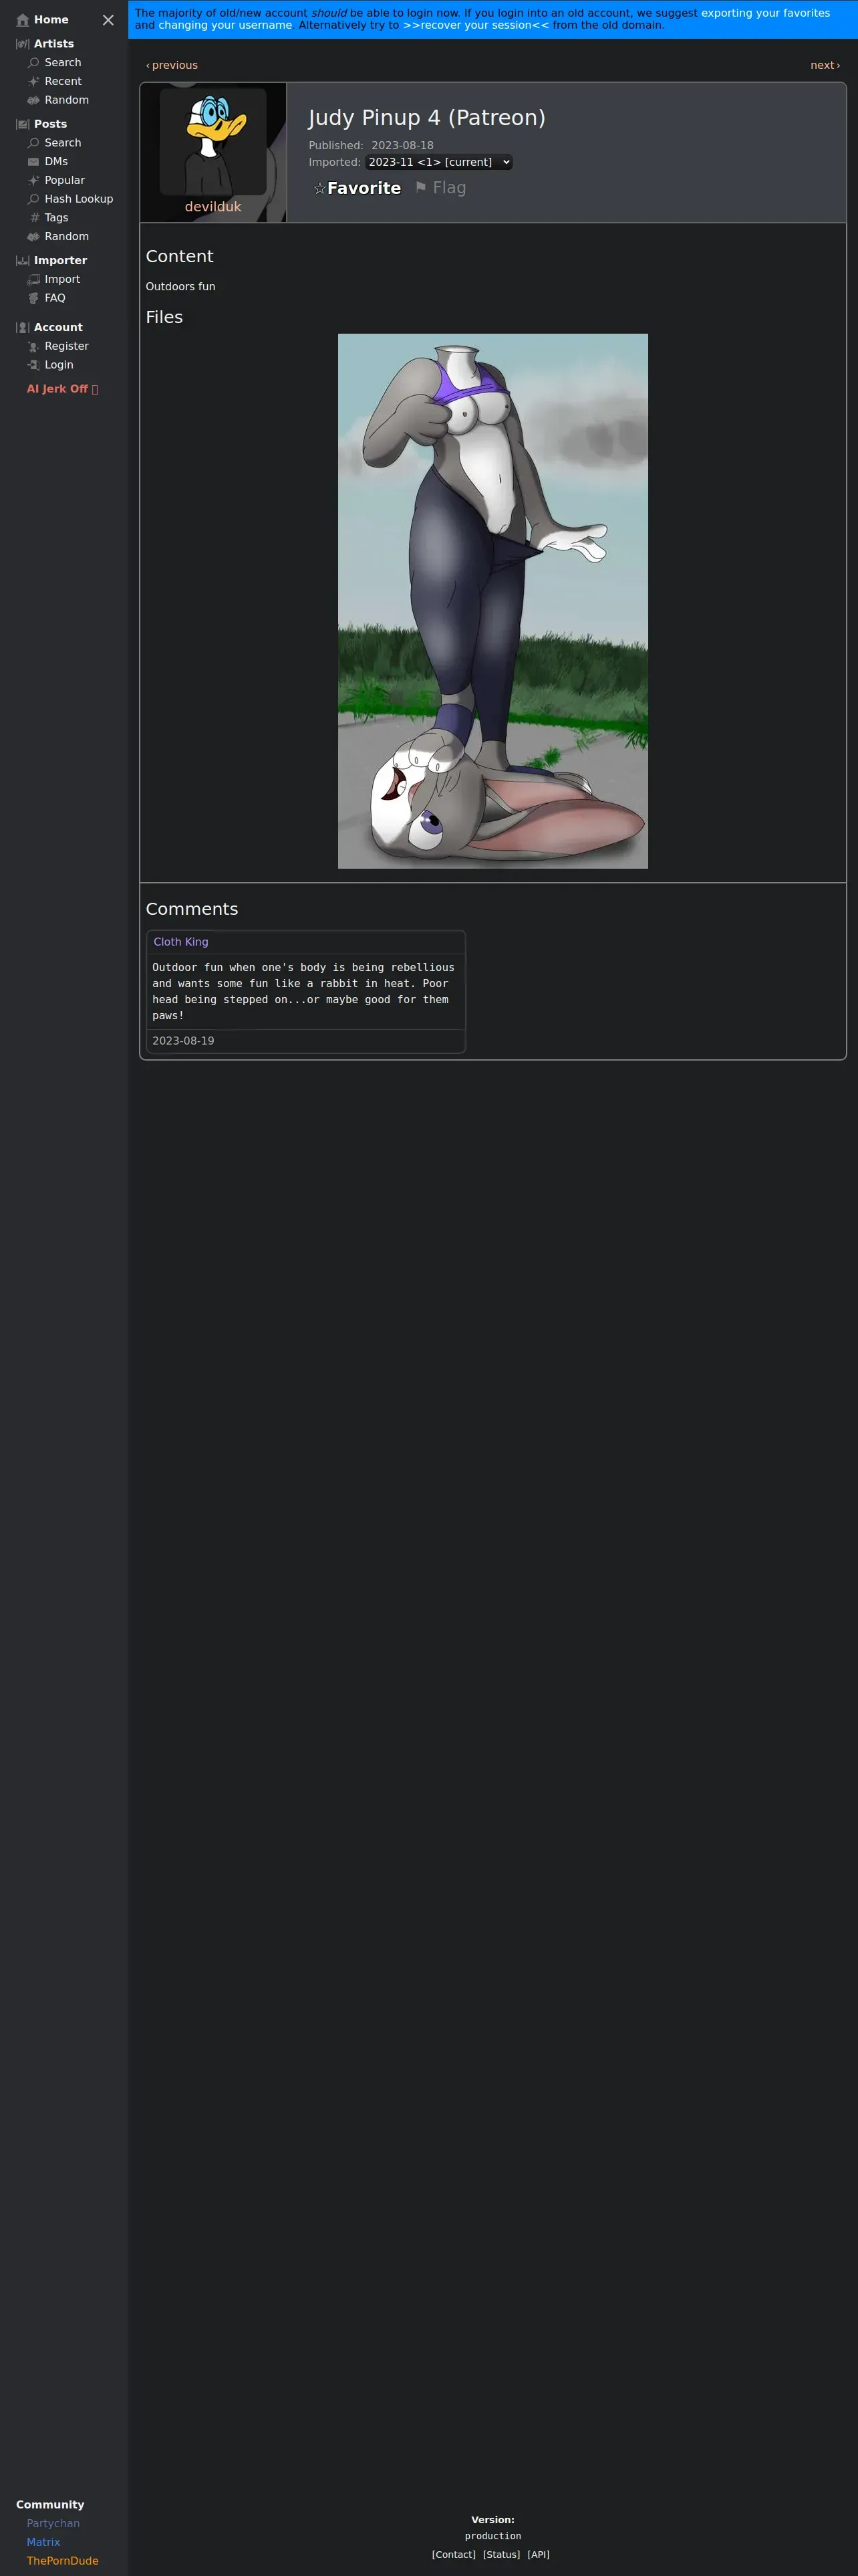
Task: Click sparkle icon beside Artists Recent
Action: [33, 82]
